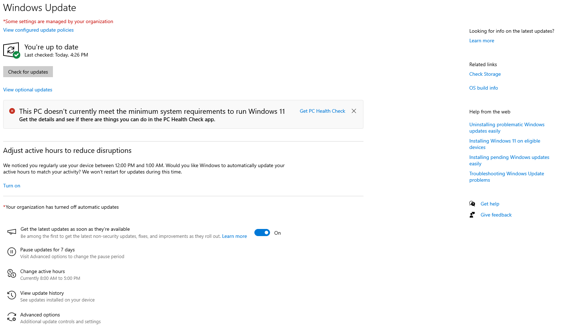Open OS build info link
This screenshot has height=331, width=561.
click(484, 88)
